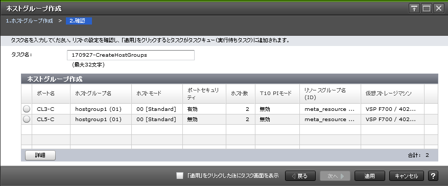Sort by ポート名 column header
Image resolution: width=448 pixels, height=186 pixels.
point(51,94)
